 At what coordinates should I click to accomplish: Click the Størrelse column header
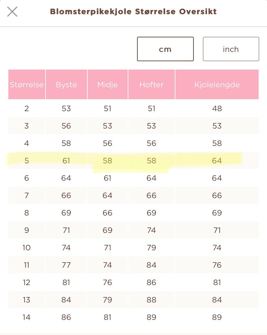click(x=27, y=85)
